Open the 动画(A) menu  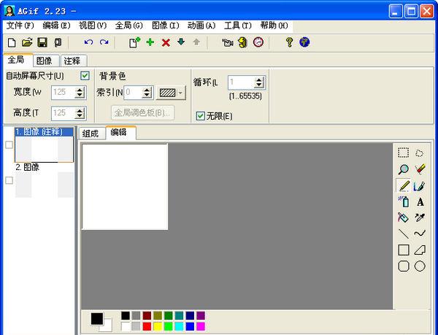coord(201,26)
